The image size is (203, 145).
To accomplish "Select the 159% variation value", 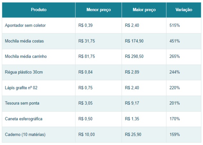I will [175, 135].
